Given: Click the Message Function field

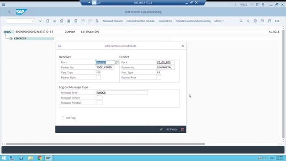Looking at the screenshot, I should pyautogui.click(x=99, y=103).
